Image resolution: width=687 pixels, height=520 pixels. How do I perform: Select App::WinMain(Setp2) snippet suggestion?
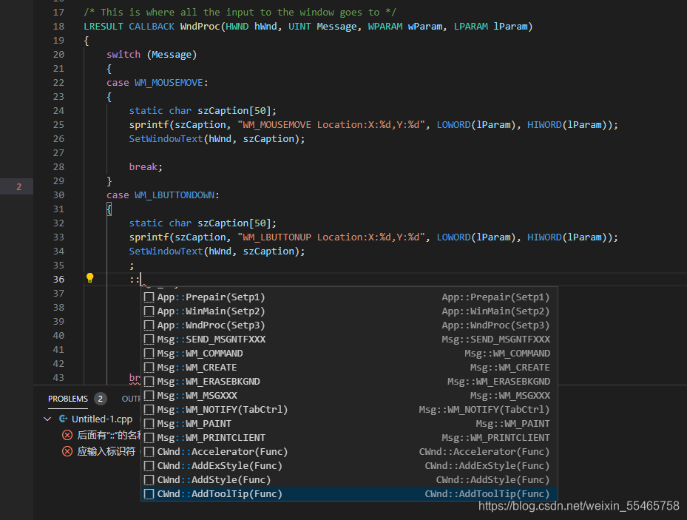349,311
